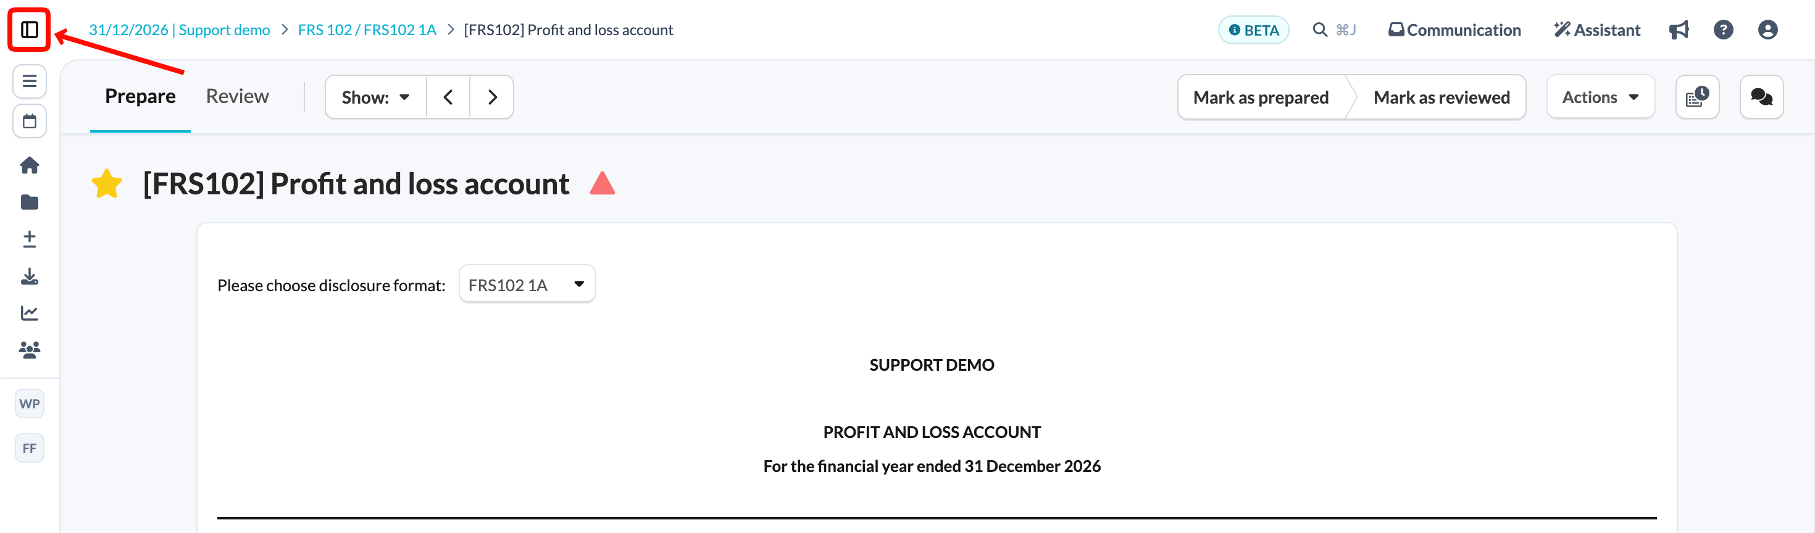Open the hamburger menu icon

coord(30,81)
